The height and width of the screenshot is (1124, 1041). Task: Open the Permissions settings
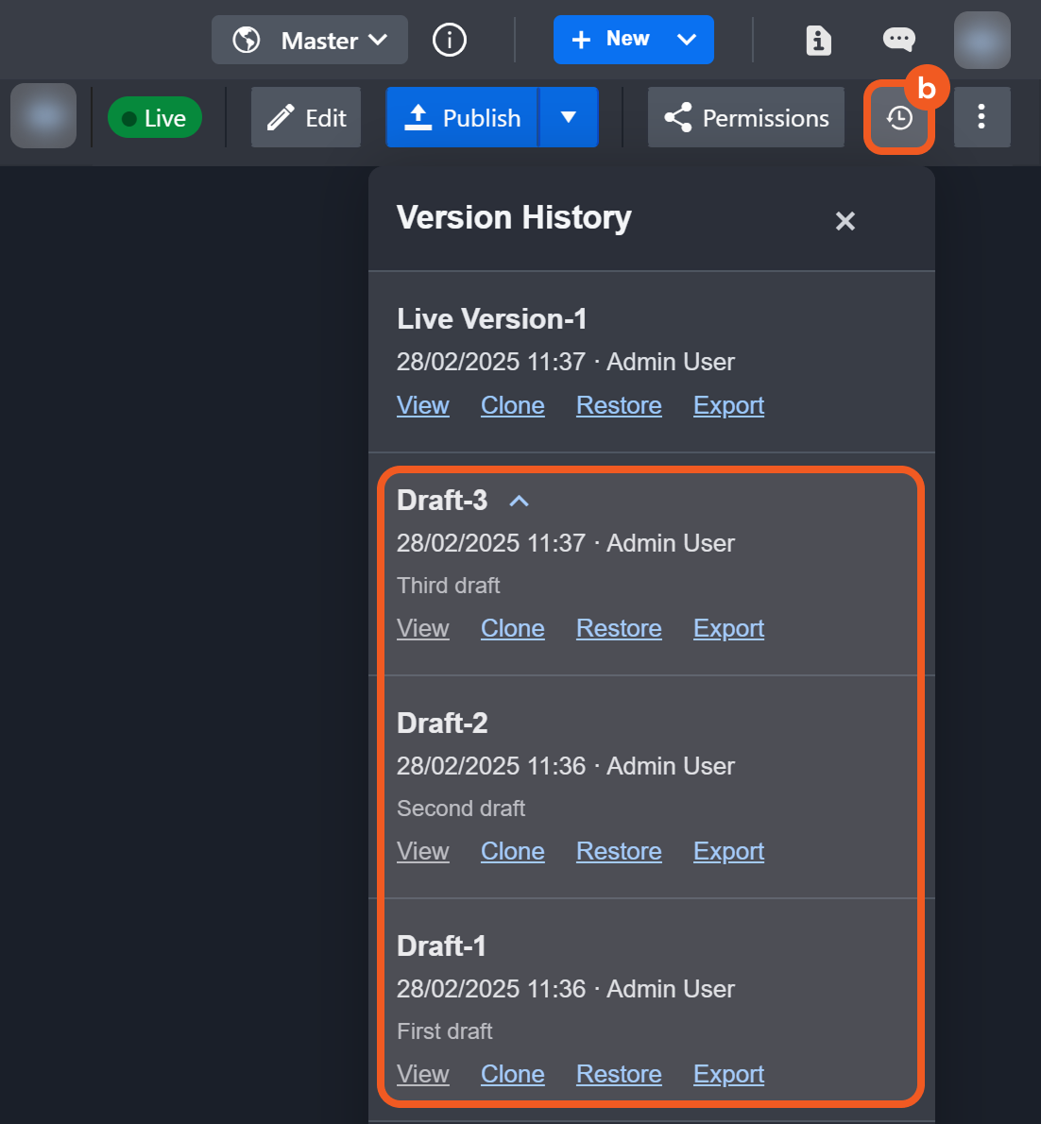point(746,117)
